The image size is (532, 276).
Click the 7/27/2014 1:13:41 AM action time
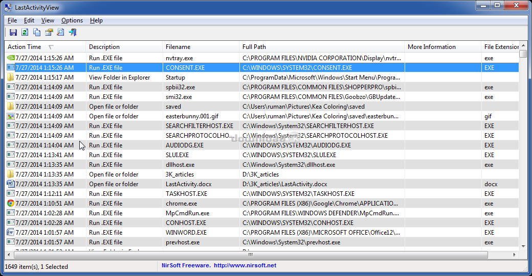[x=45, y=155]
